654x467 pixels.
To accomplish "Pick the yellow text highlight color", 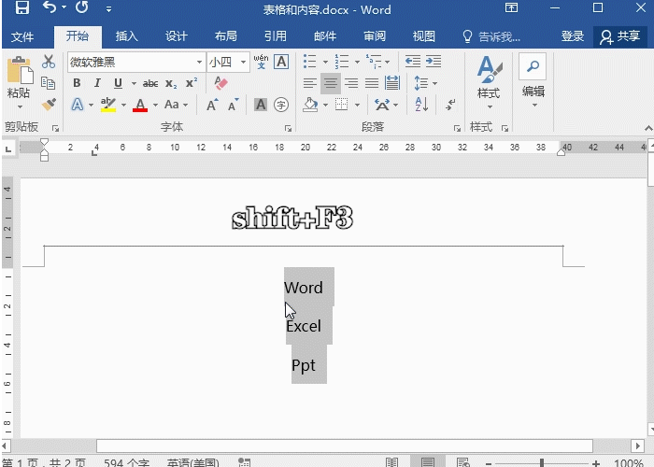I will (x=108, y=105).
